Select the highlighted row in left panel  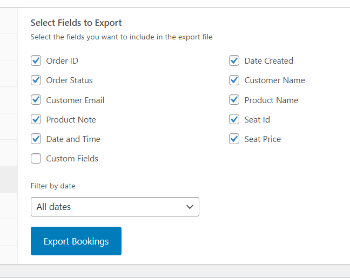(x=9, y=179)
